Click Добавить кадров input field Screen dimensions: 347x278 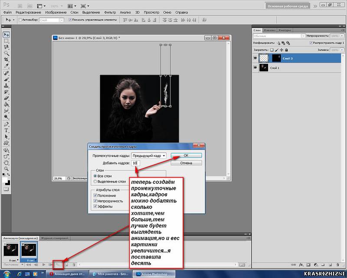pyautogui.click(x=135, y=163)
